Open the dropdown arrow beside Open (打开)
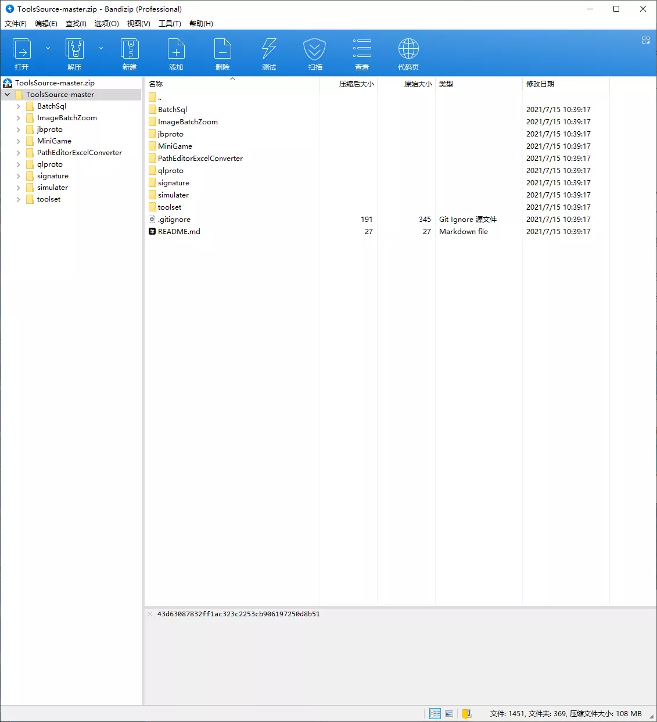 point(48,48)
